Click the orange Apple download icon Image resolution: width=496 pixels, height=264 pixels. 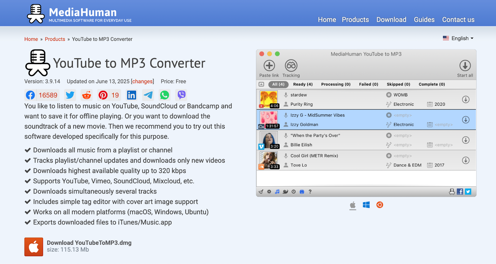pyautogui.click(x=34, y=247)
